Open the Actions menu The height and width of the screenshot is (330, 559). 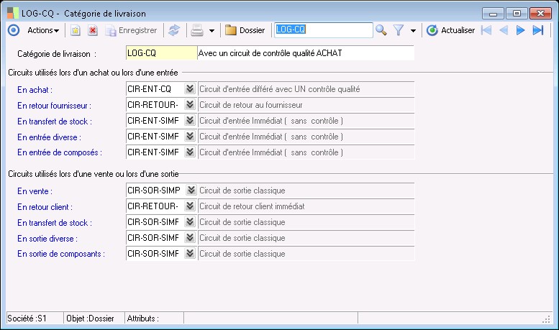click(x=43, y=30)
